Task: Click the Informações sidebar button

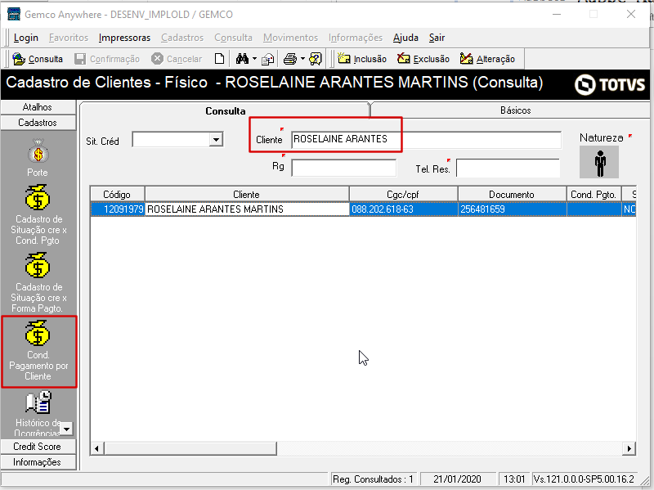Action: (x=38, y=462)
